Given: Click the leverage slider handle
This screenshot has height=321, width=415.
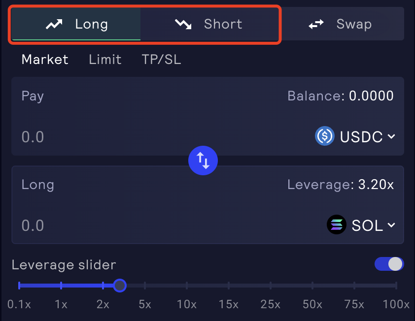Looking at the screenshot, I should click(x=119, y=286).
